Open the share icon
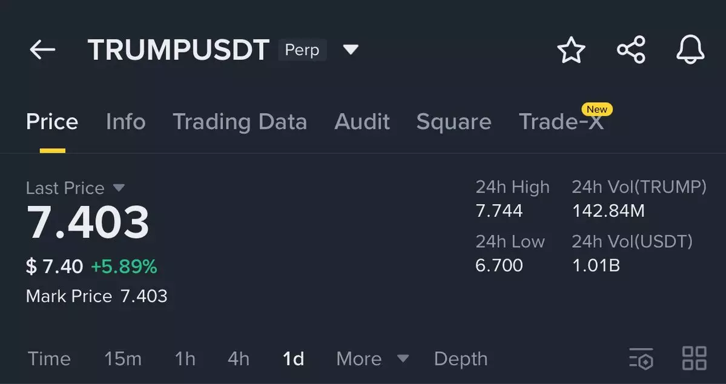The width and height of the screenshot is (726, 384). [631, 50]
